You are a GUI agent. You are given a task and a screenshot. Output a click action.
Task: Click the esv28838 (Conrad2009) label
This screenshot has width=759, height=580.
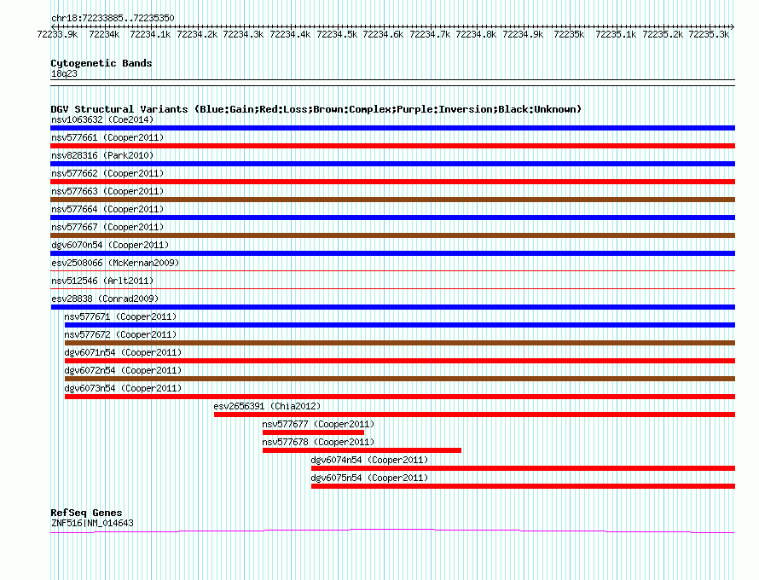[x=105, y=299]
